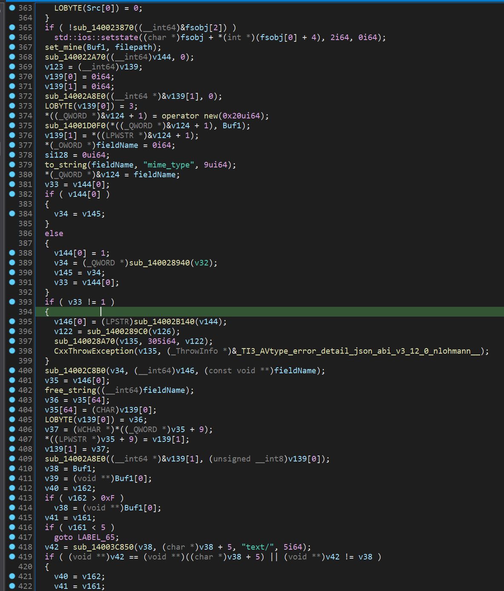Click LOBYTE macro on line 405
504x591 pixels.
(x=59, y=420)
